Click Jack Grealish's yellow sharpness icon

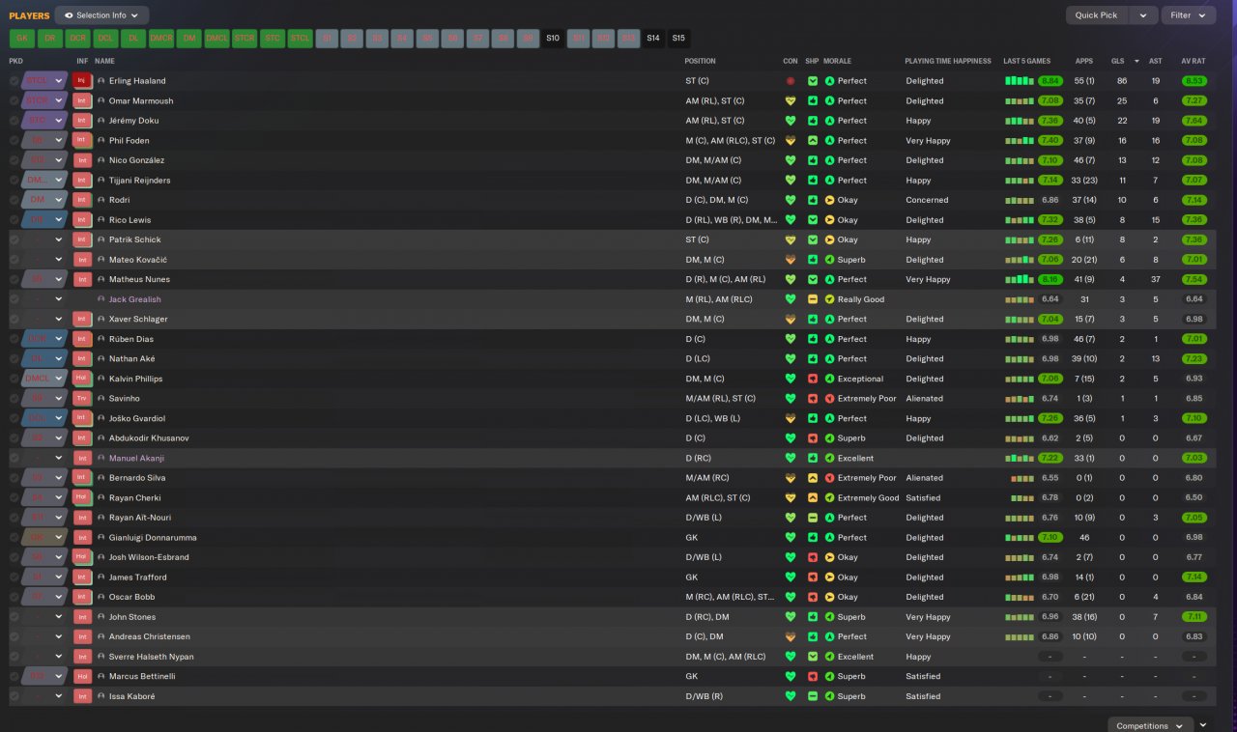(813, 299)
